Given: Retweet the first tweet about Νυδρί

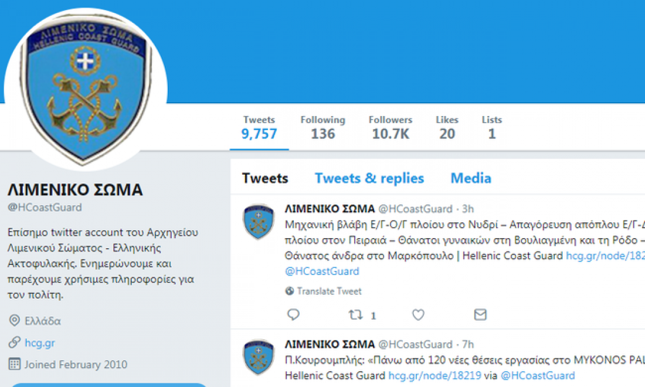Looking at the screenshot, I should [x=356, y=315].
